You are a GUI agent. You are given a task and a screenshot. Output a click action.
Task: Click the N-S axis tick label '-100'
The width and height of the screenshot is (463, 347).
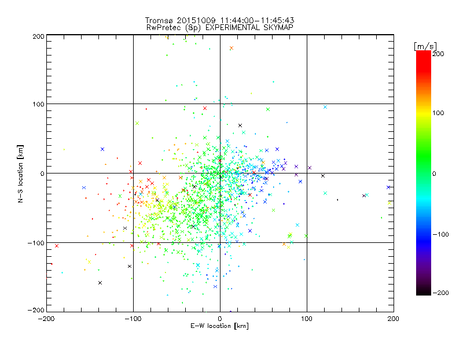coord(36,243)
